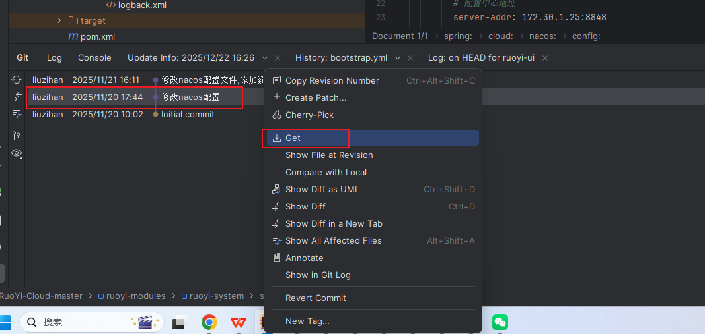Open the Console tab
This screenshot has height=334, width=705.
coord(94,58)
